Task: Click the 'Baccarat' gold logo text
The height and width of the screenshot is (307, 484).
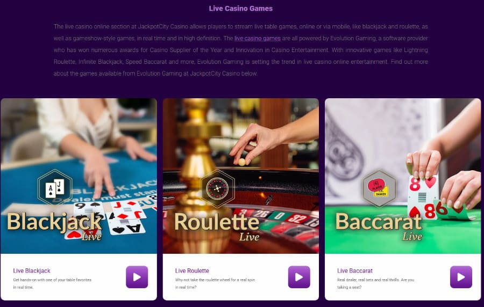Action: click(379, 222)
